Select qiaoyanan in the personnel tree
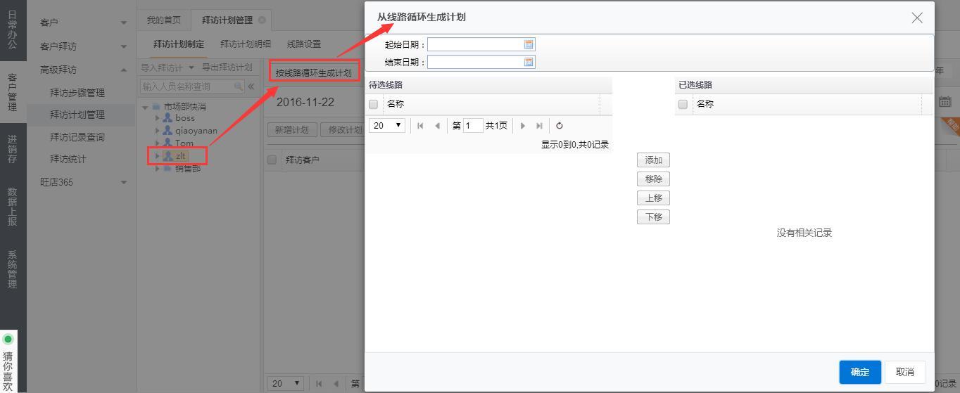 coord(196,130)
